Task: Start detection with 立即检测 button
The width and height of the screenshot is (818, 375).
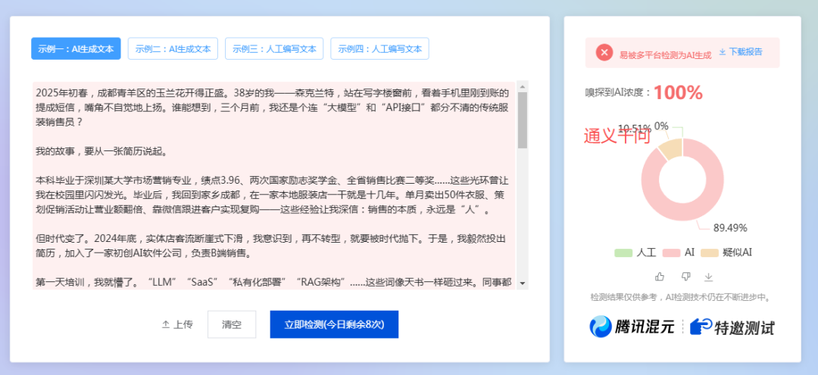Action: point(334,324)
